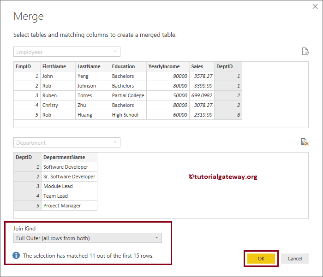Image resolution: width=323 pixels, height=277 pixels.
Task: Click the yearly income cell 50000
Action: click(x=168, y=95)
